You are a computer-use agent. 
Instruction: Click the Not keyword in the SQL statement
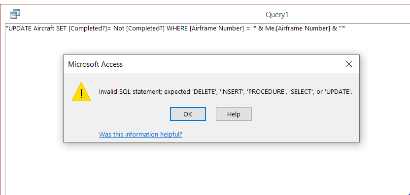[x=119, y=28]
